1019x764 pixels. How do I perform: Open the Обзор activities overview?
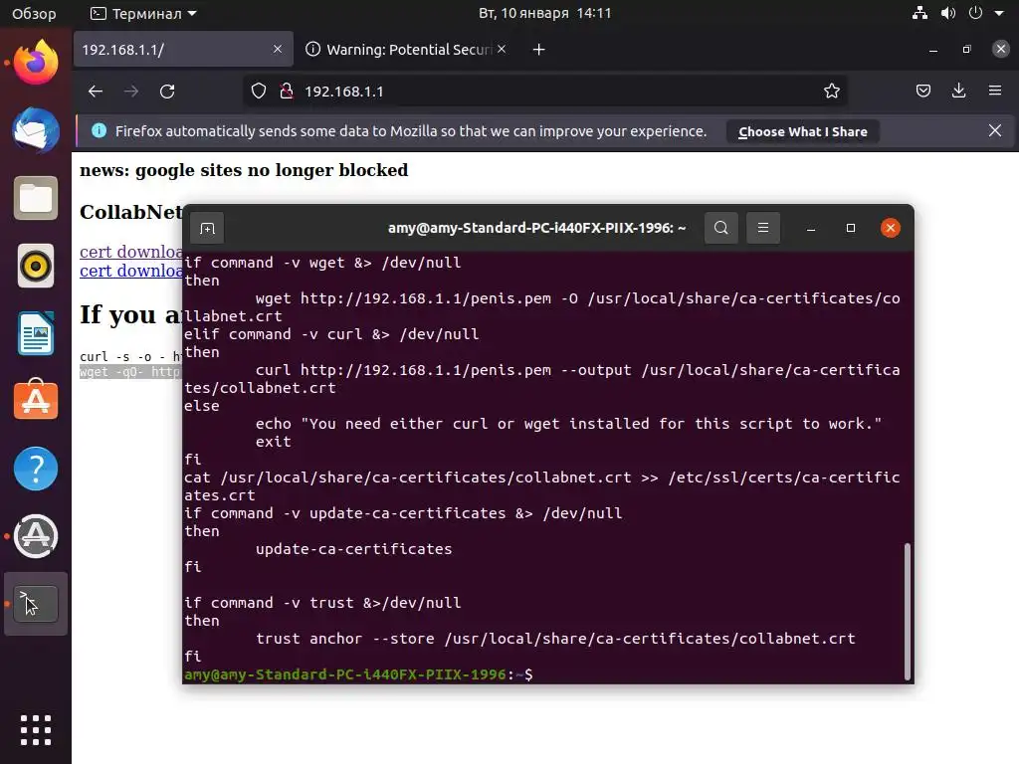click(x=34, y=13)
